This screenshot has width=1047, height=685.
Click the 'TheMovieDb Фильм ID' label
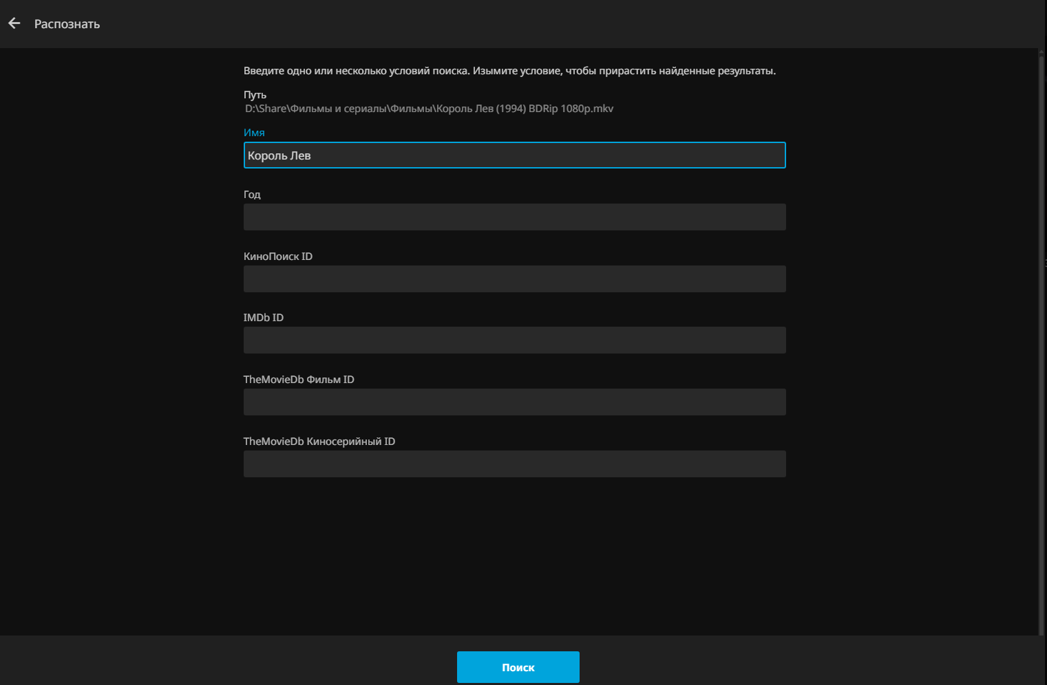click(299, 380)
